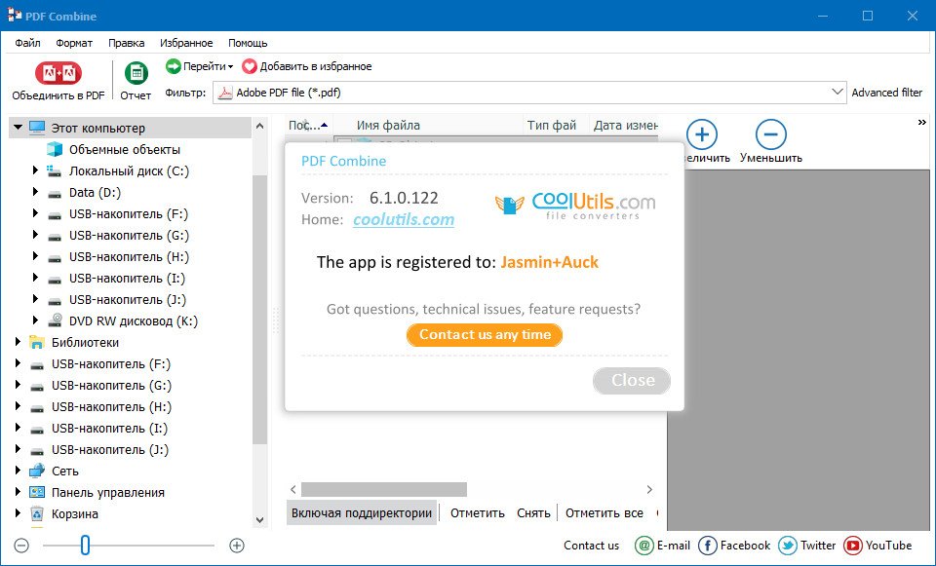Screen dimensions: 936x566
Task: Click the Уменьшить minus zoom icon
Action: [770, 134]
